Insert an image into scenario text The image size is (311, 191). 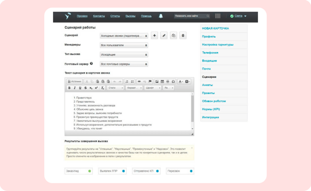[157, 82]
